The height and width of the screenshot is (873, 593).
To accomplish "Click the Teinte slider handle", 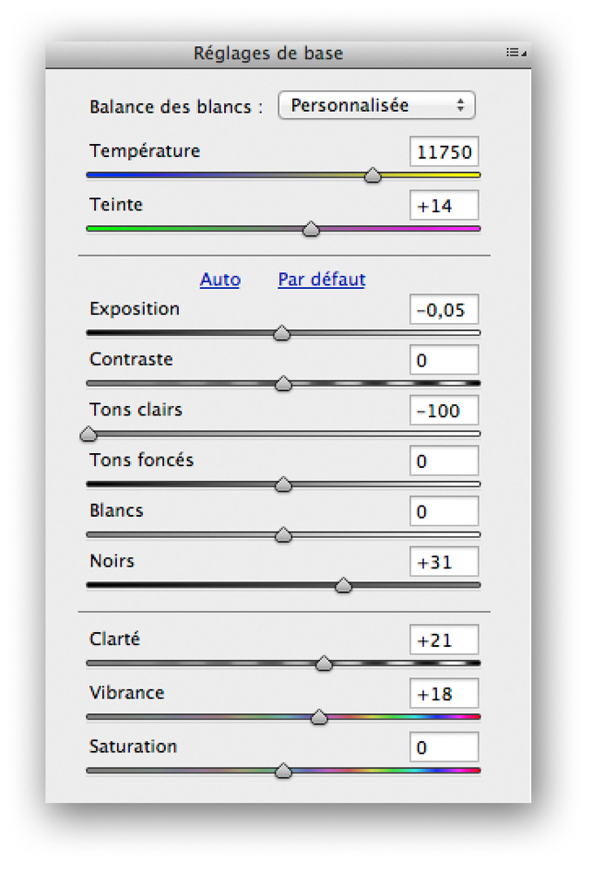I will click(x=311, y=229).
